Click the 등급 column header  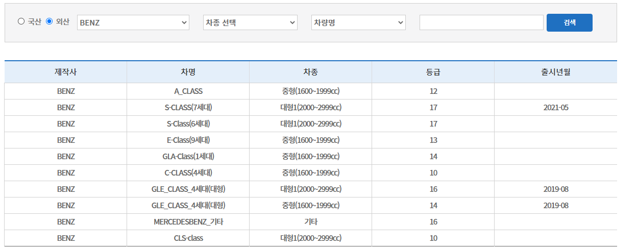(x=433, y=72)
